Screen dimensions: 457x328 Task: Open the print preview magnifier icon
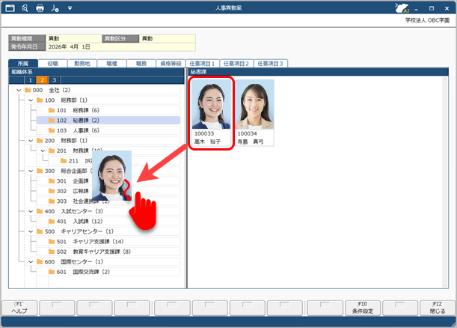click(25, 8)
